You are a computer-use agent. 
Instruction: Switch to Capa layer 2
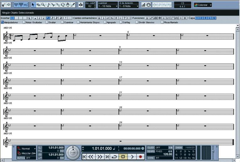pos(201,18)
